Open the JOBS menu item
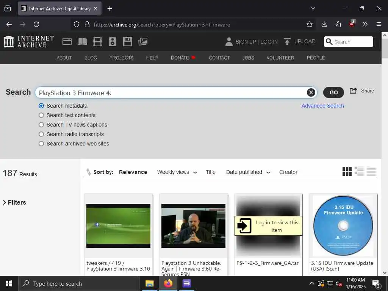This screenshot has height=291, width=388. 248,58
